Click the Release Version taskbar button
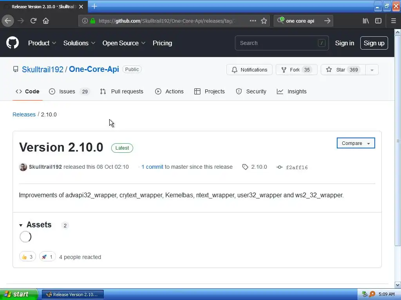Image resolution: width=401 pixels, height=300 pixels. [73, 295]
